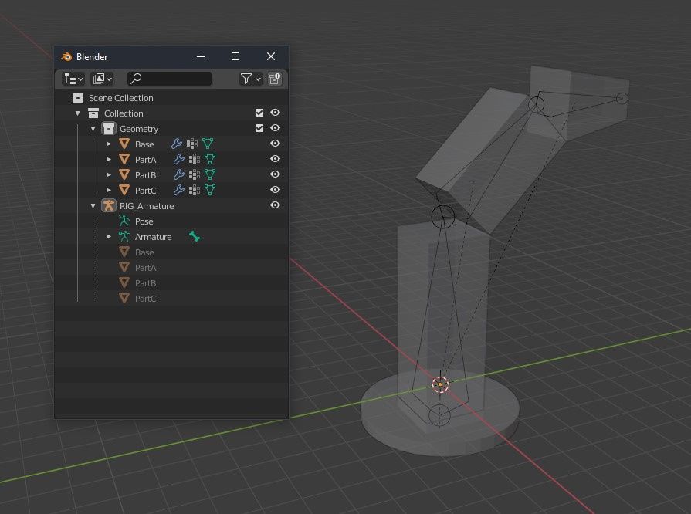The height and width of the screenshot is (514, 691).
Task: Click the RIG_Armature object icon
Action: pos(109,206)
